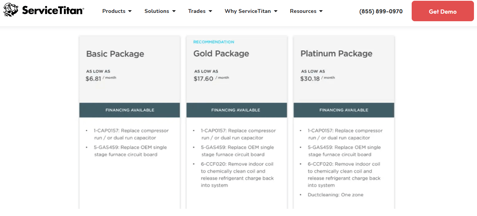The width and height of the screenshot is (477, 216).
Task: Expand the Why ServiceTitan dropdown arrow
Action: tap(276, 11)
